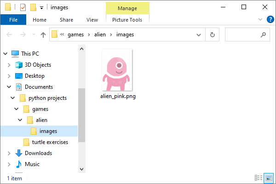Minimize the images window

click(x=223, y=7)
